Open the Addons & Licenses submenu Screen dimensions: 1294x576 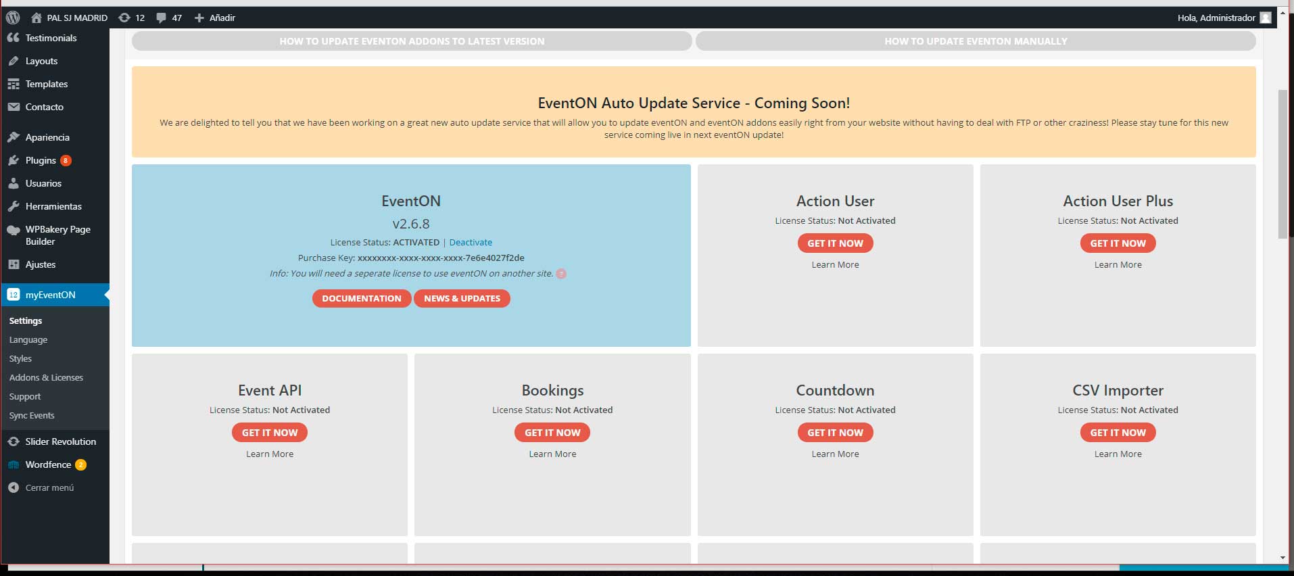click(46, 377)
